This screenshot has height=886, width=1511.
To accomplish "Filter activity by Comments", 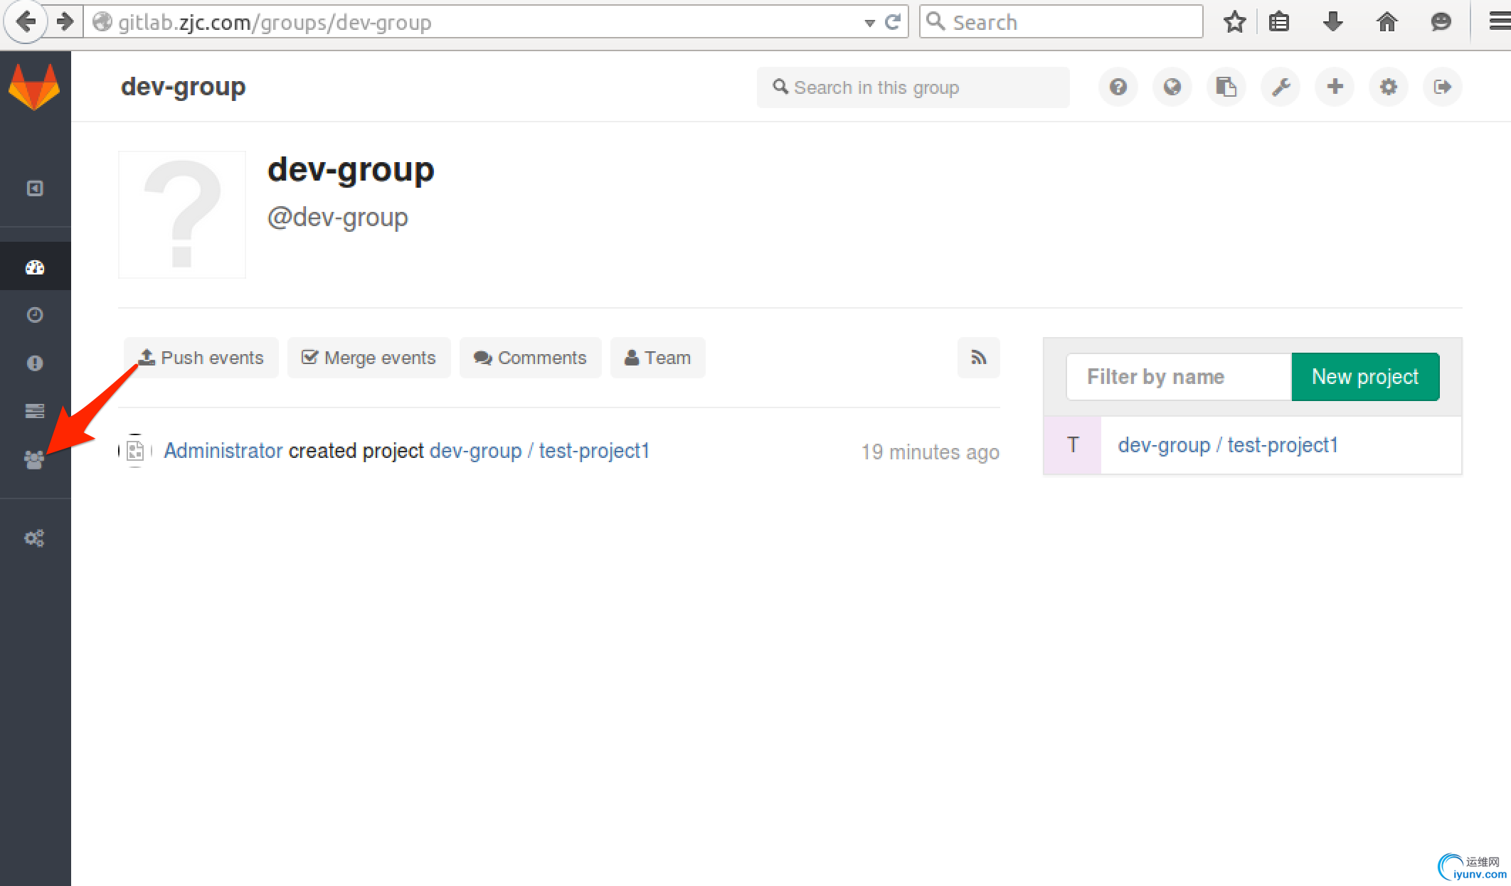I will pos(530,358).
